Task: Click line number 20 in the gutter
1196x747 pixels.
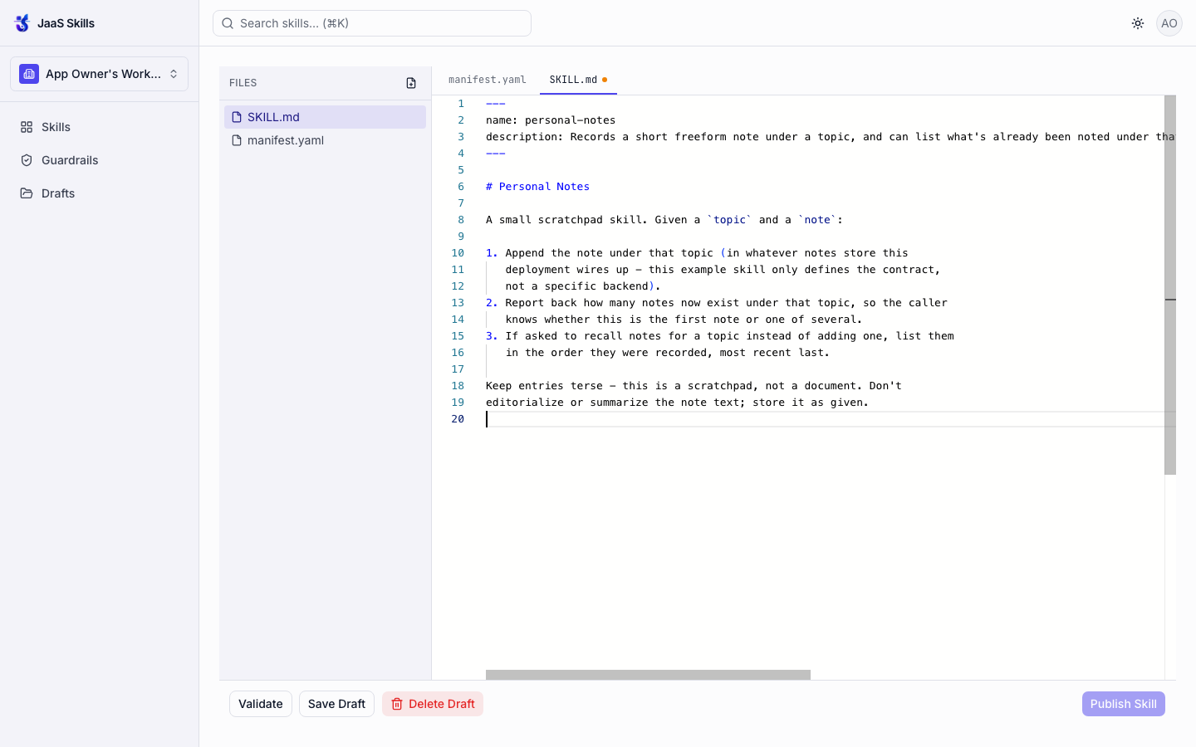Action: pyautogui.click(x=458, y=419)
